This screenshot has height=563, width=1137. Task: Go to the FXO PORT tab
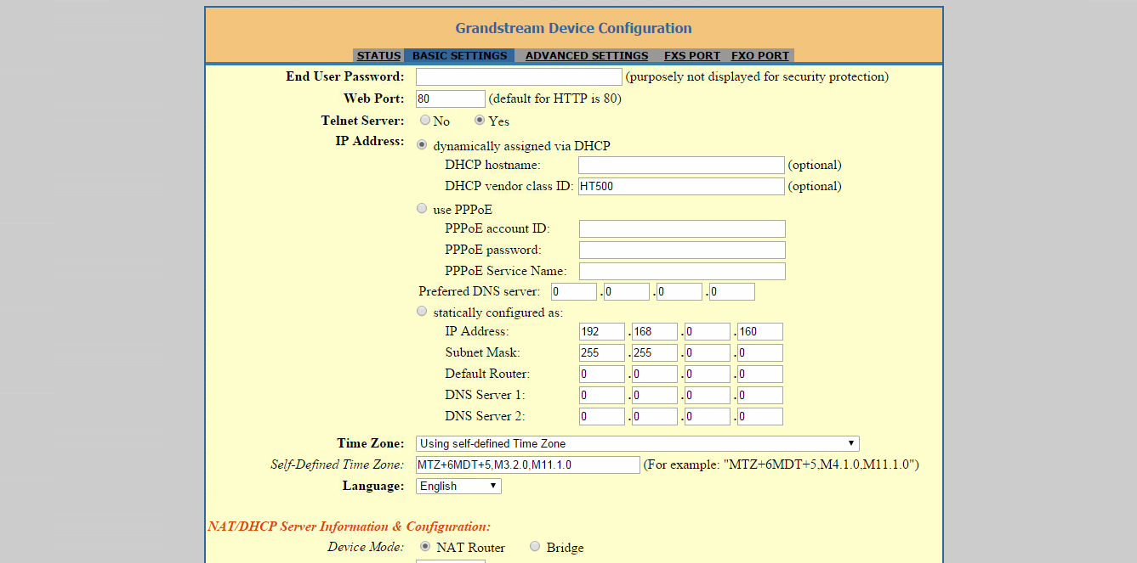click(x=760, y=56)
